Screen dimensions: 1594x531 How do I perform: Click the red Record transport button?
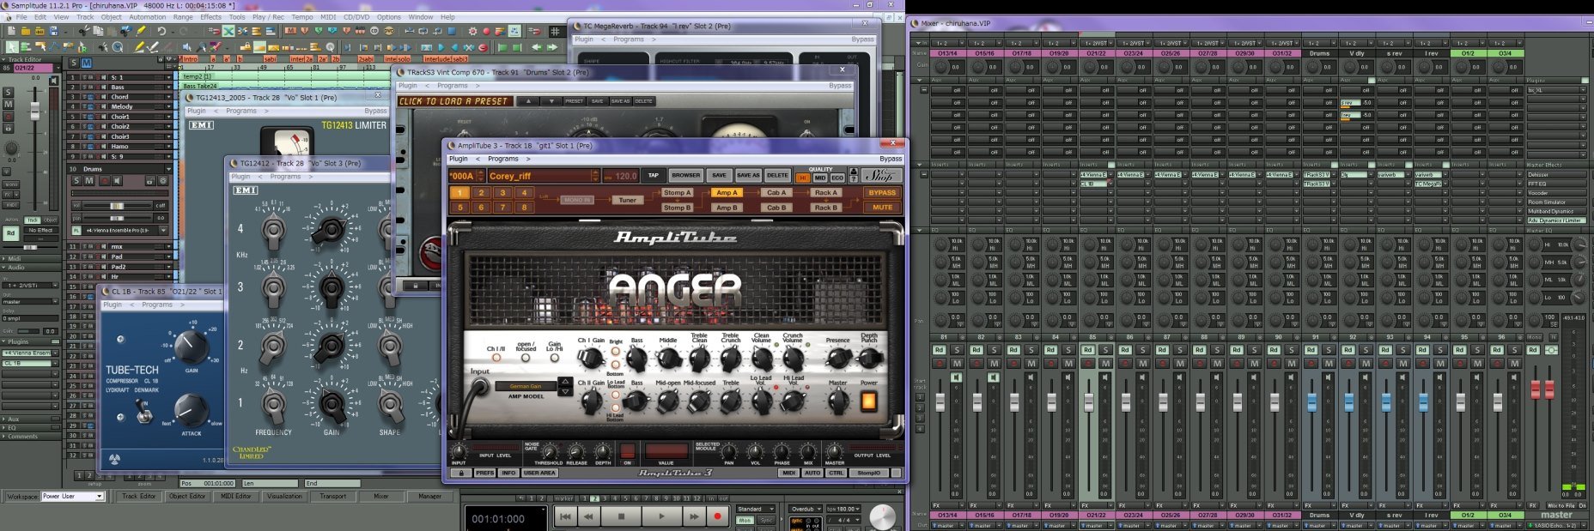[x=717, y=516]
